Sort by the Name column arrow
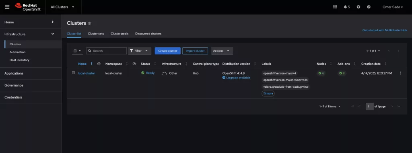The height and width of the screenshot is (153, 412). tap(91, 64)
